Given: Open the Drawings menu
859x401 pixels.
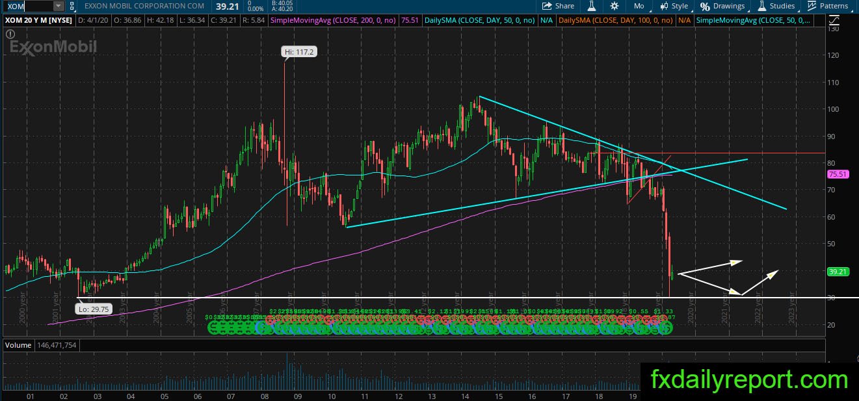Looking at the screenshot, I should point(722,6).
